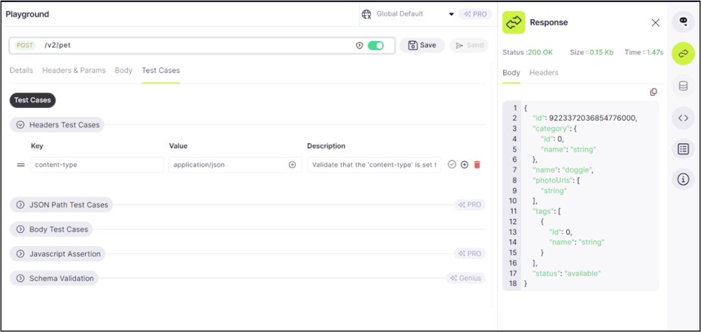
Task: Switch to Headers & Params tab
Action: coord(74,70)
